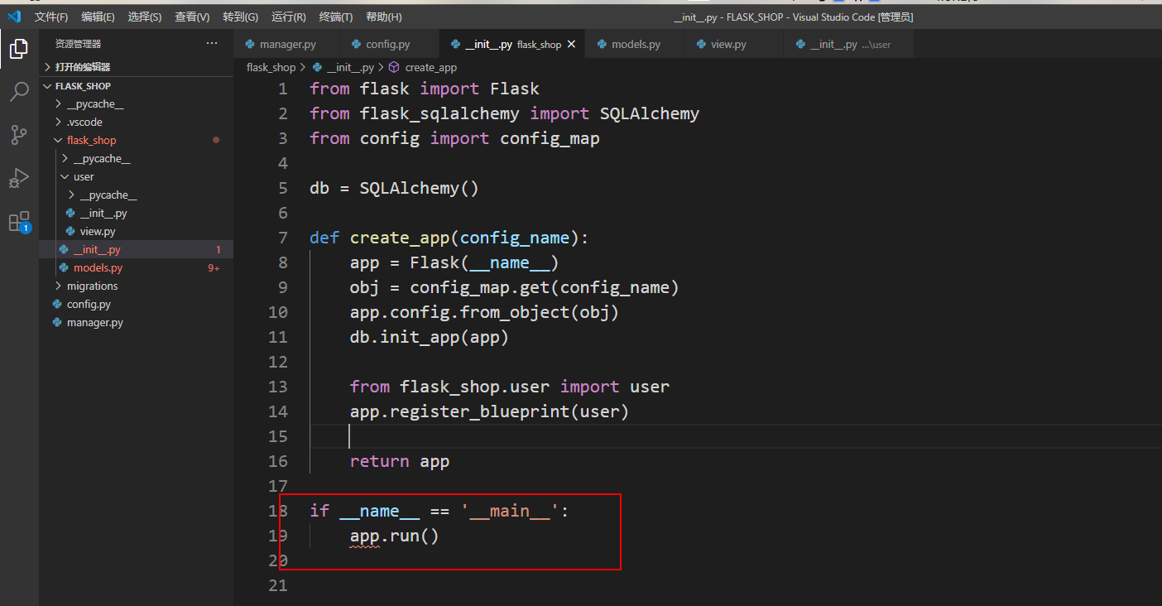
Task: Click the Python icon beside models.py in tree
Action: pos(64,267)
